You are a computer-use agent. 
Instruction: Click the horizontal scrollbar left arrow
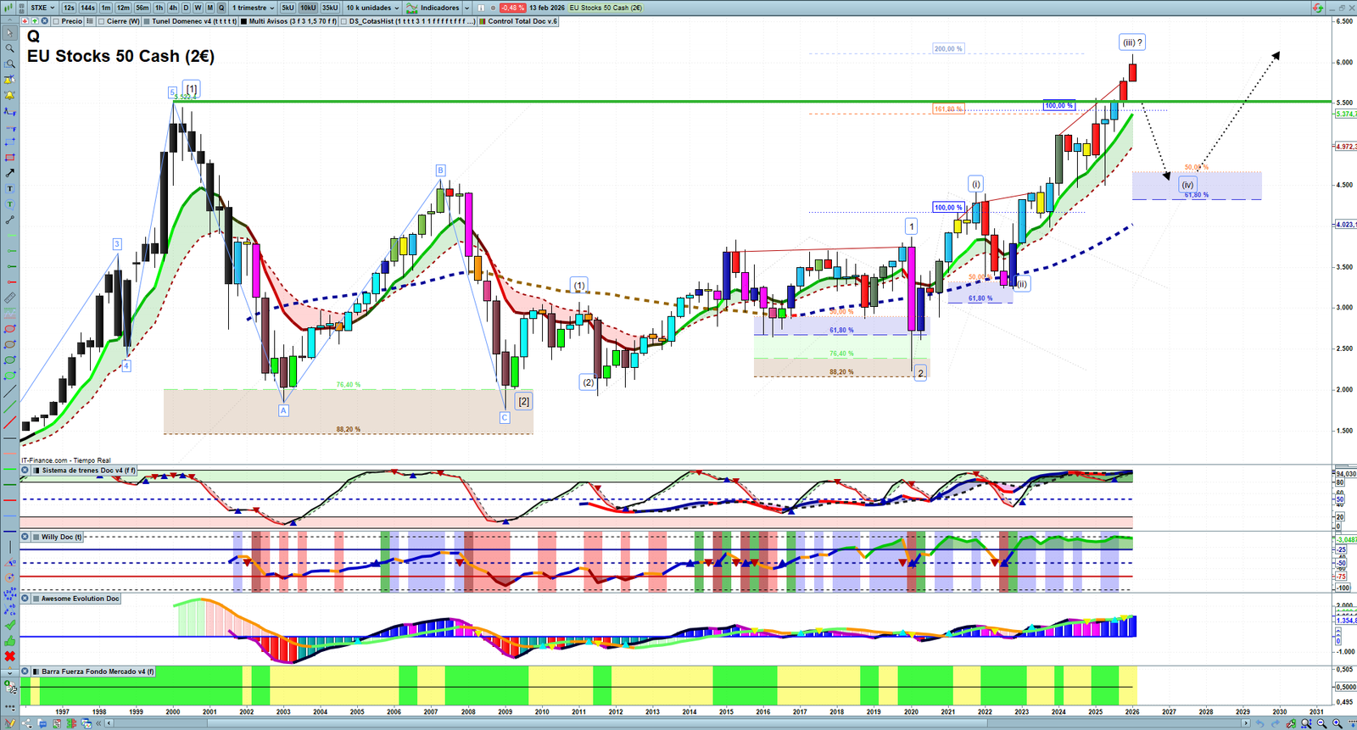click(109, 723)
